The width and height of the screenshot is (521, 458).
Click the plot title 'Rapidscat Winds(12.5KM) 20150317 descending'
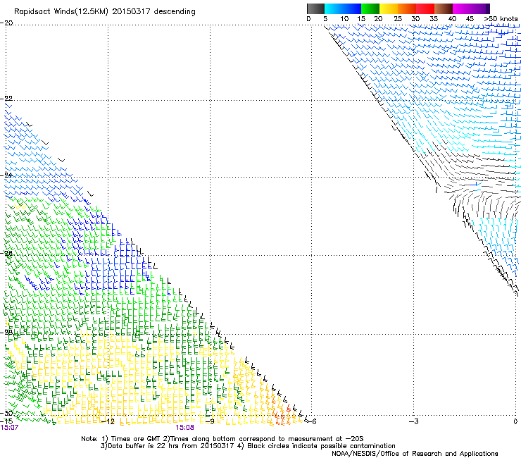(x=105, y=12)
